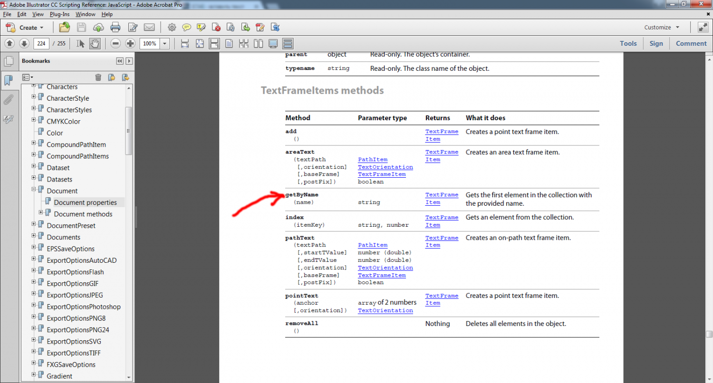Zoom out with the minus button
The height and width of the screenshot is (383, 713).
tap(116, 43)
